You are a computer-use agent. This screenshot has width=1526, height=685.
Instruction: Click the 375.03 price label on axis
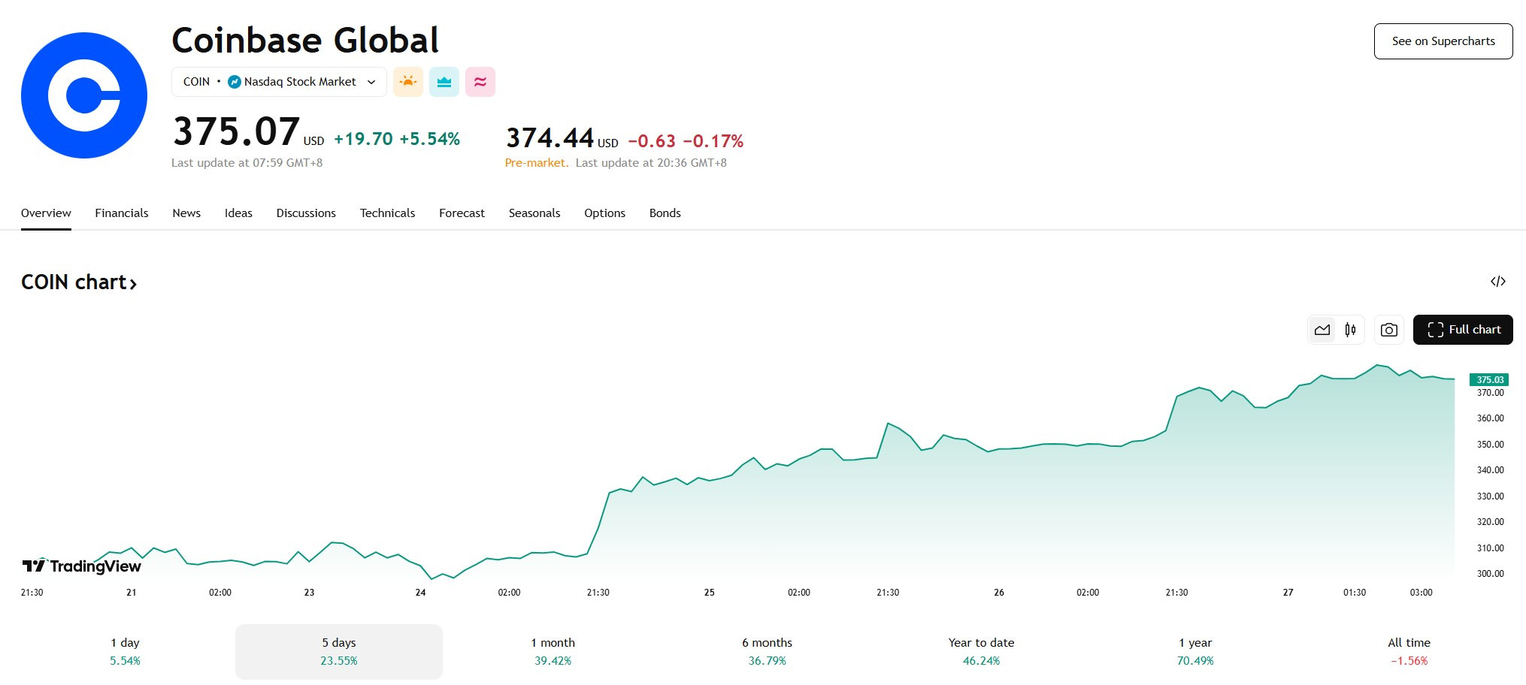(x=1489, y=380)
